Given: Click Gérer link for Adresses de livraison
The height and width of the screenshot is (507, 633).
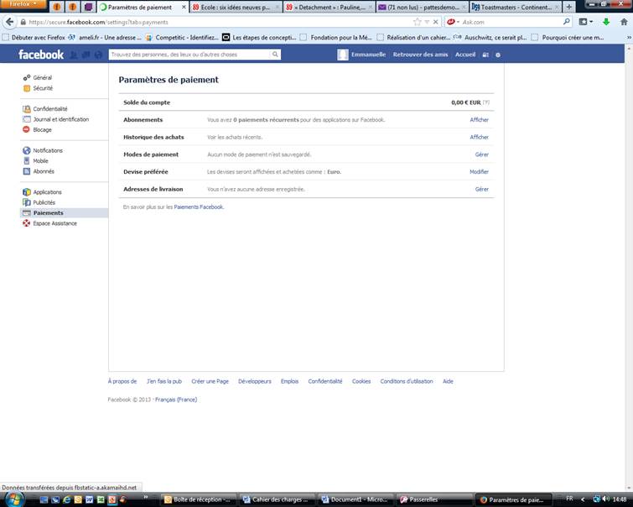Looking at the screenshot, I should 481,189.
